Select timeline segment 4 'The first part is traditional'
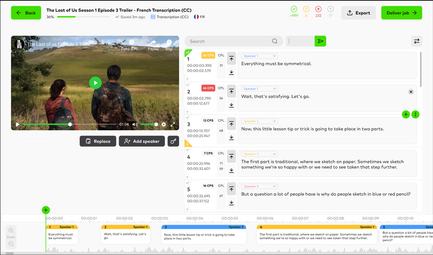The image size is (433, 255). [x=316, y=234]
